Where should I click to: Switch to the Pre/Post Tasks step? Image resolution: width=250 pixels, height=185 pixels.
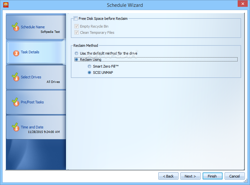36,102
